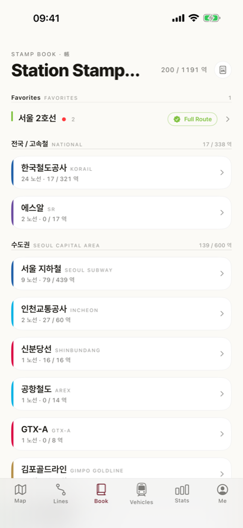Open the 서울 지하철 Seoul Subway card

(x=122, y=273)
